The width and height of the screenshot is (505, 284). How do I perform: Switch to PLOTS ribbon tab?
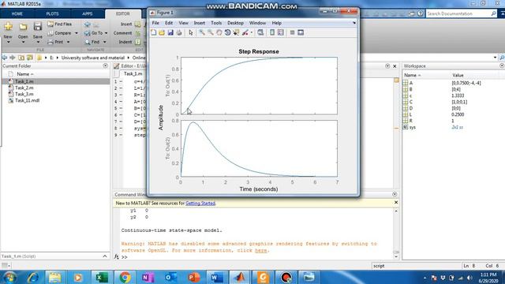52,14
